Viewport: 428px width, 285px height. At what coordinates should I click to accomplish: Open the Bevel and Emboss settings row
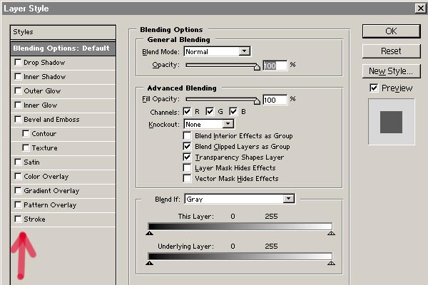(63, 120)
